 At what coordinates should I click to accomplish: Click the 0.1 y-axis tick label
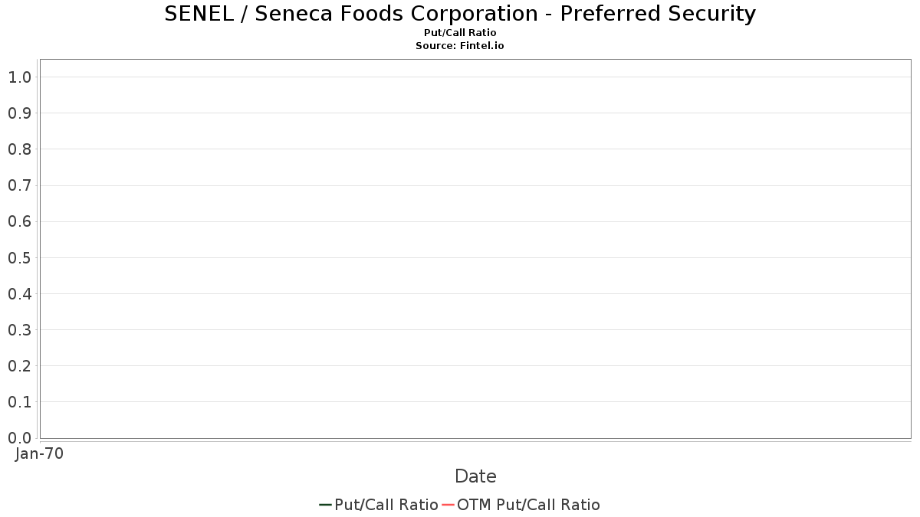pos(19,402)
